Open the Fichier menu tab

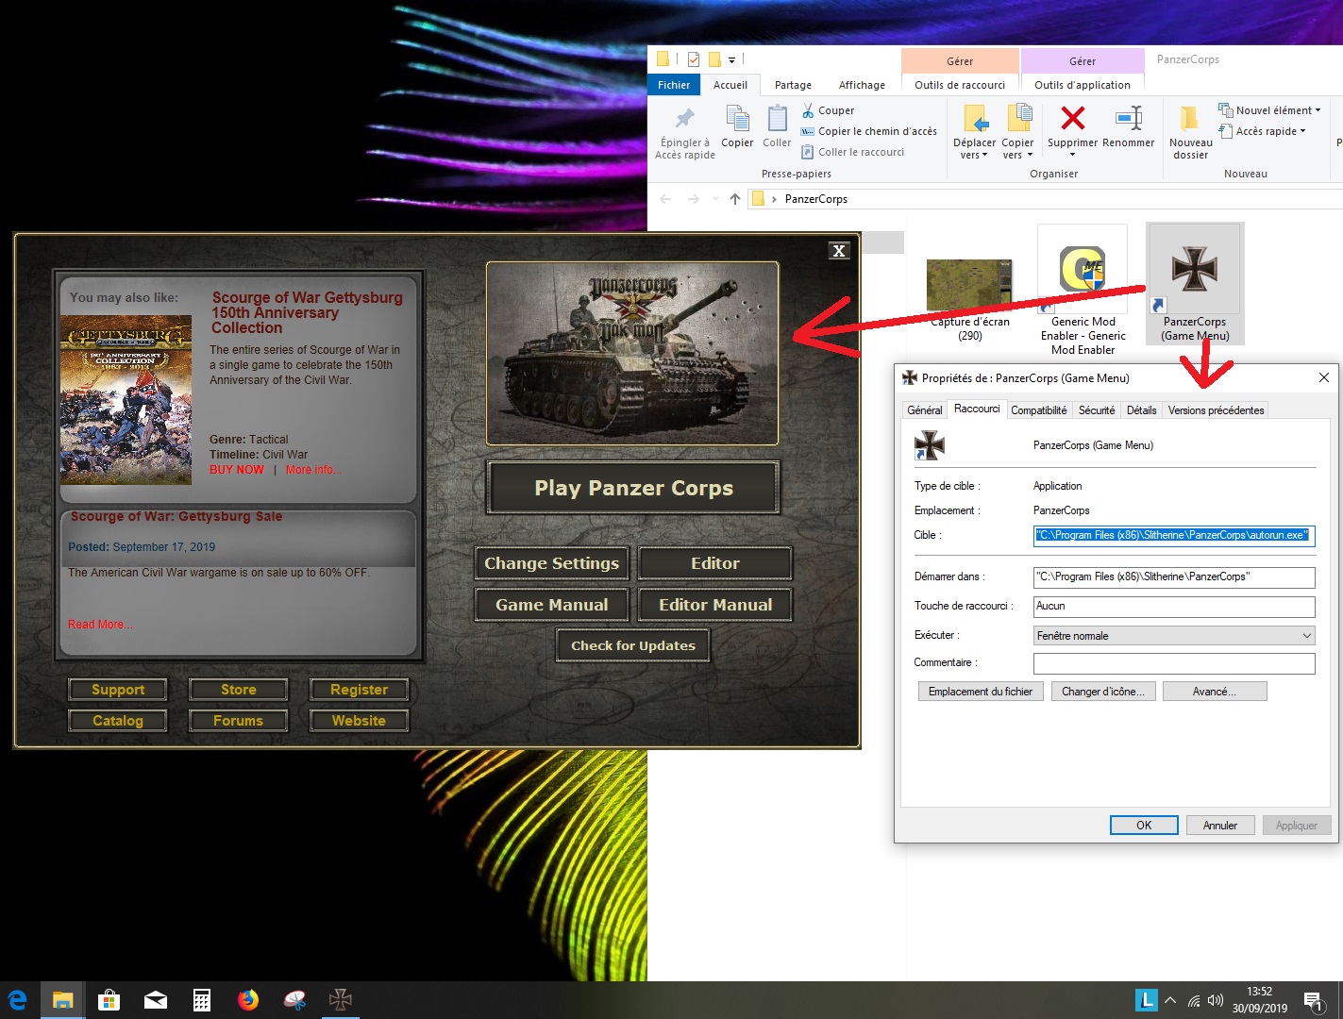coord(674,85)
